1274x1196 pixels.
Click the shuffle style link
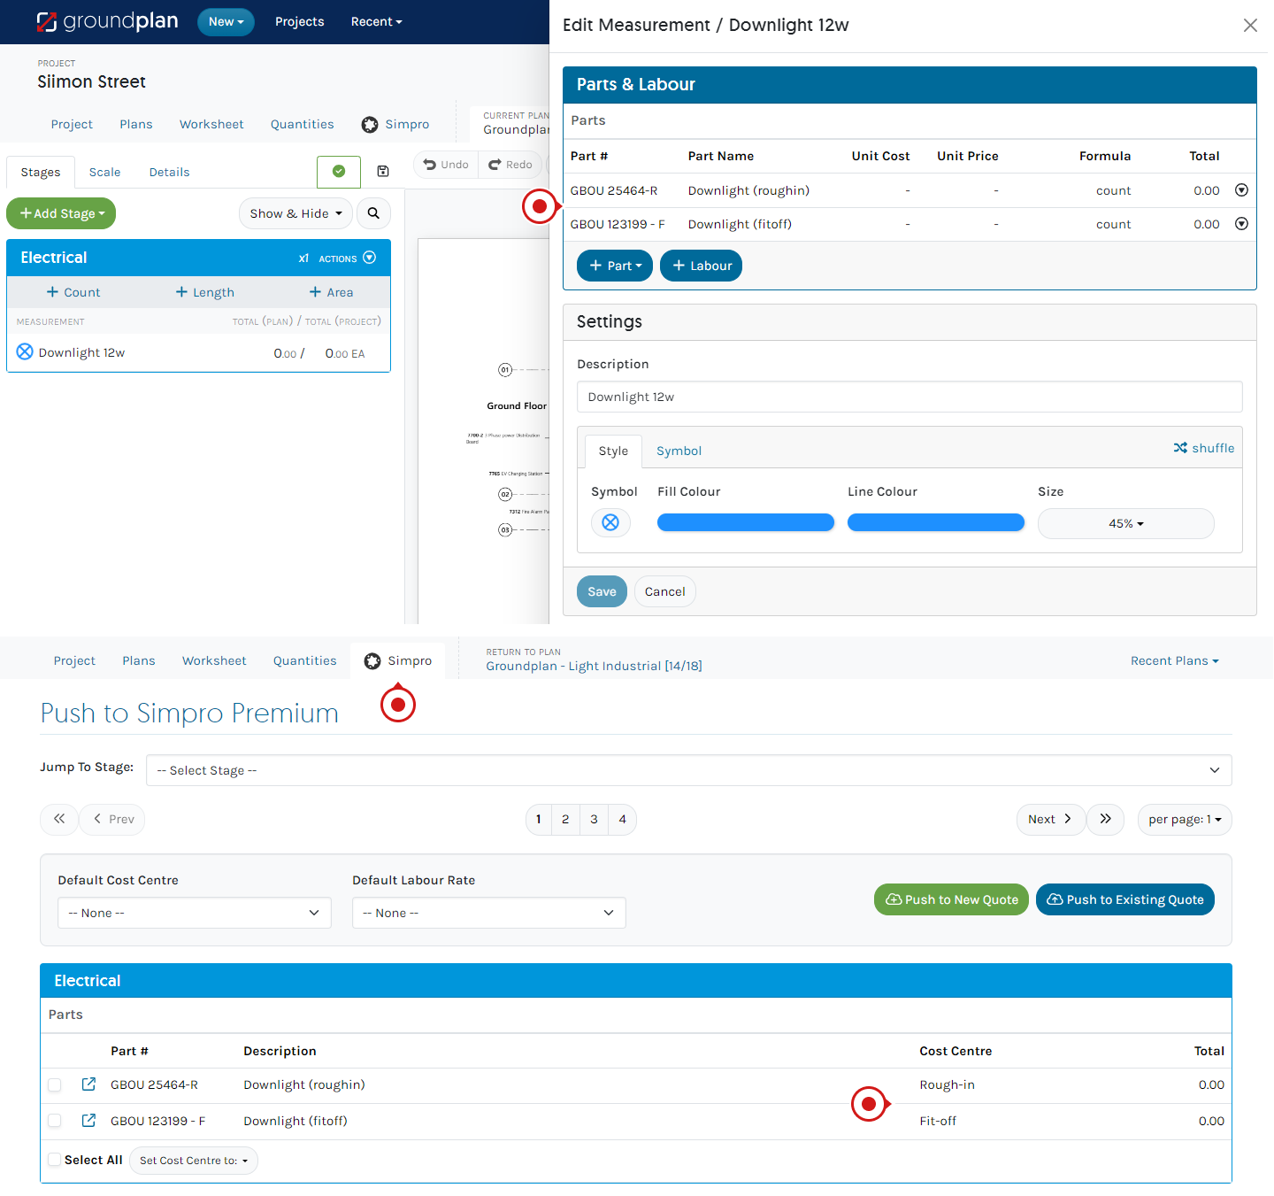point(1204,448)
